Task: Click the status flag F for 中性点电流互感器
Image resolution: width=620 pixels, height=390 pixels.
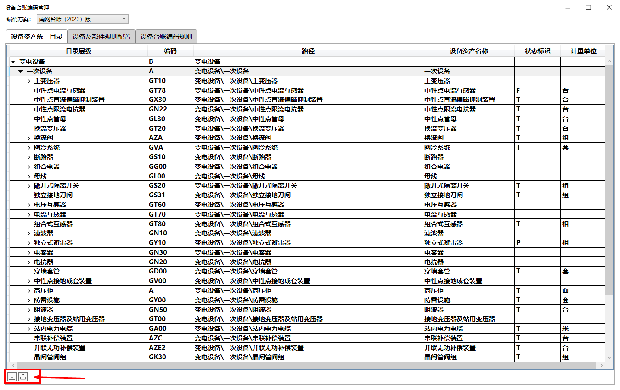Action: [538, 90]
